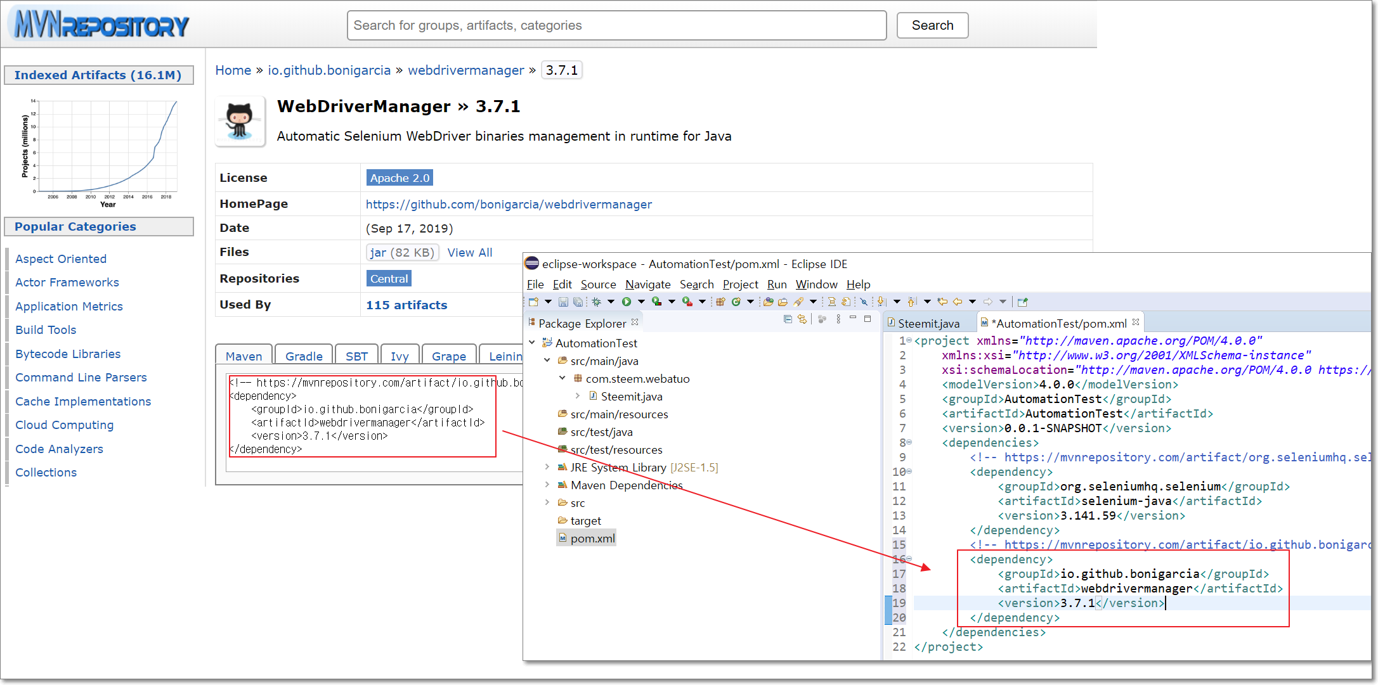The height and width of the screenshot is (685, 1378).
Task: Click the Search flashlight icon in toolbar
Action: [x=798, y=302]
